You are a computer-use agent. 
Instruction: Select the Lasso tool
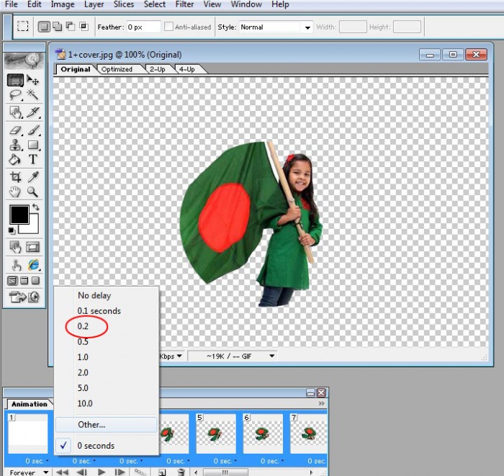[x=15, y=95]
